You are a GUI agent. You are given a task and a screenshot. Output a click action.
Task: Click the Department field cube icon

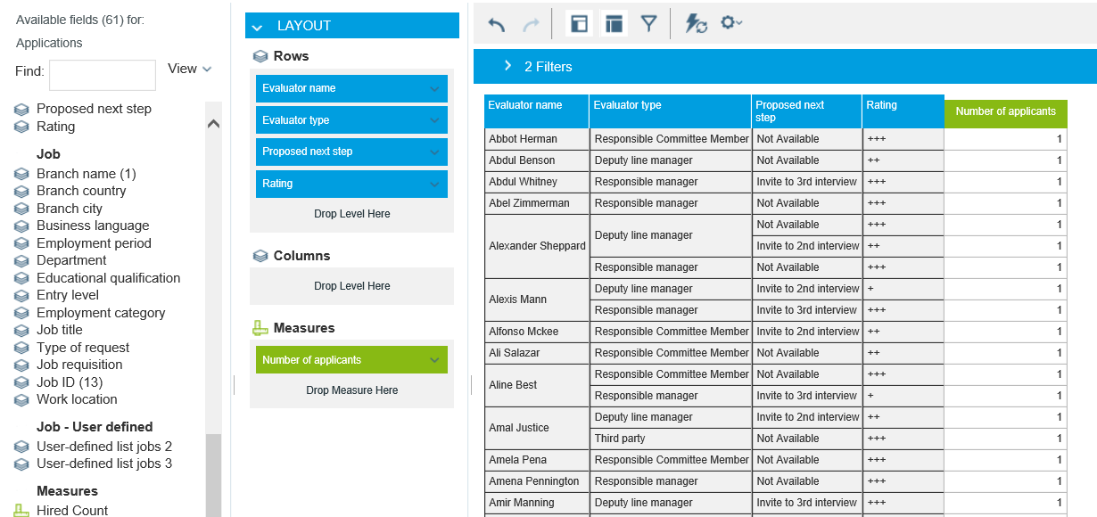click(x=22, y=261)
